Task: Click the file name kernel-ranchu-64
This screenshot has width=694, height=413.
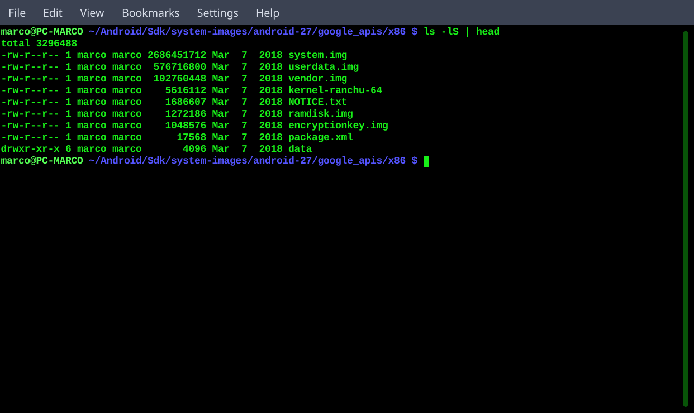Action: (x=335, y=90)
